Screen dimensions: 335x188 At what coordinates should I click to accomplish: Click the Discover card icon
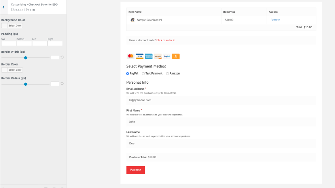pos(158,56)
